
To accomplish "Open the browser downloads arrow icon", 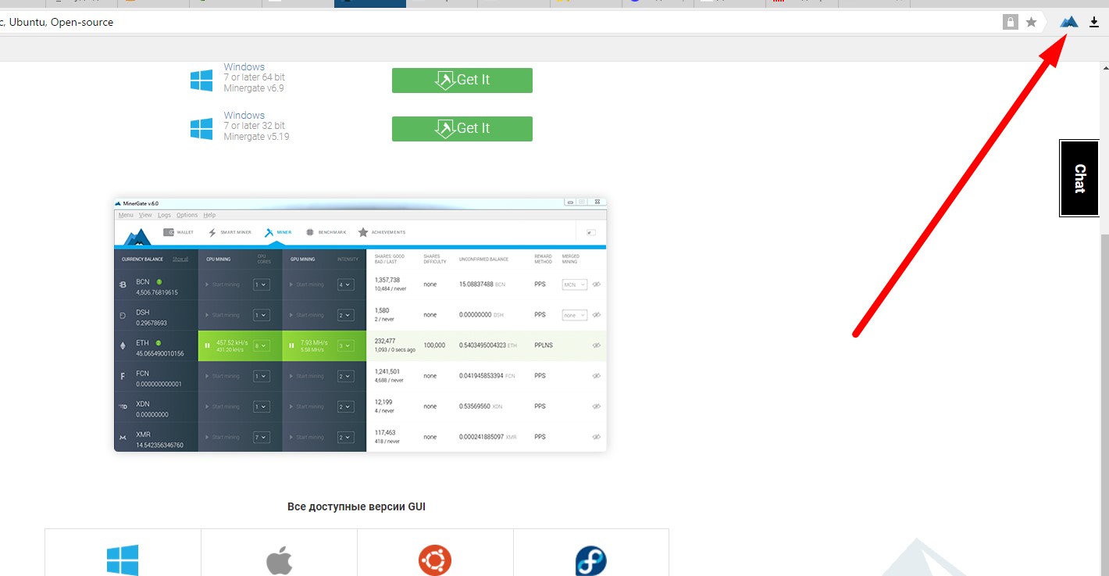I will (1094, 22).
